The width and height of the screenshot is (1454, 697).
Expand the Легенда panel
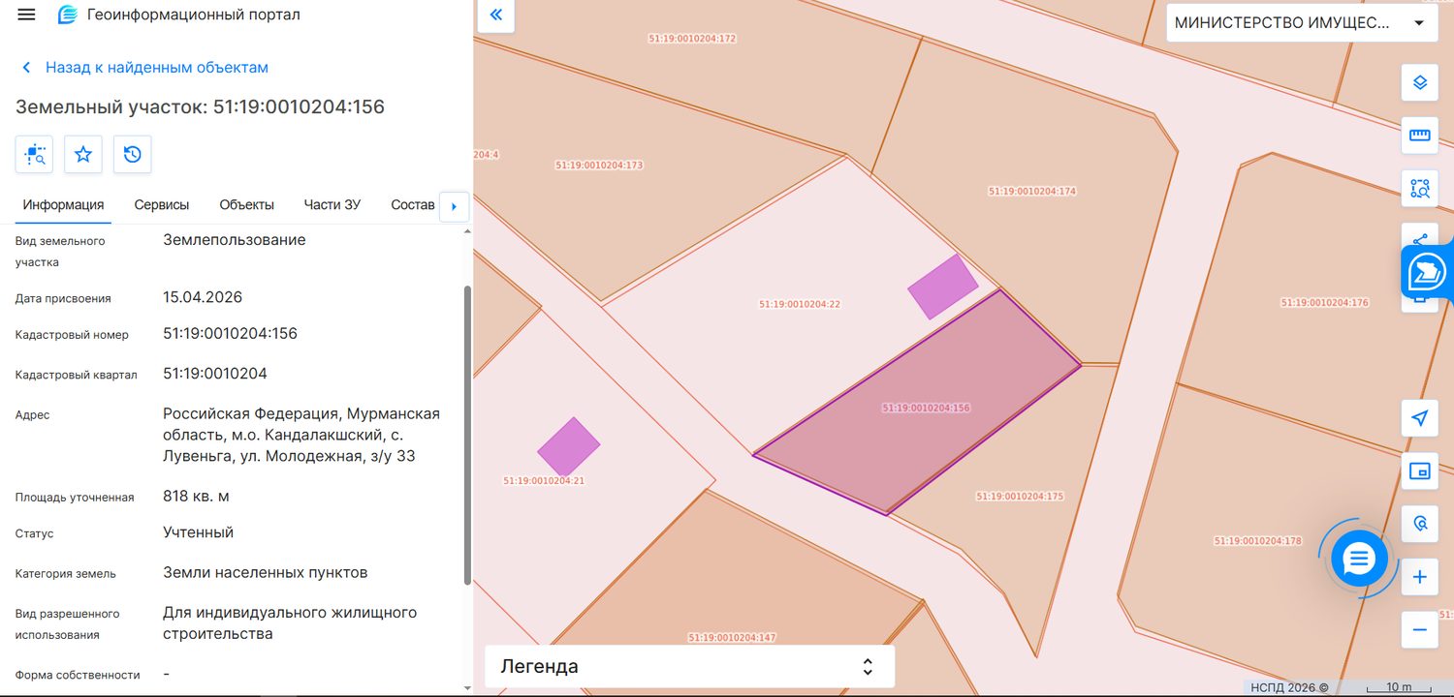point(689,667)
